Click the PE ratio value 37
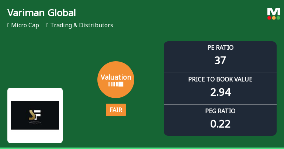 (220, 60)
